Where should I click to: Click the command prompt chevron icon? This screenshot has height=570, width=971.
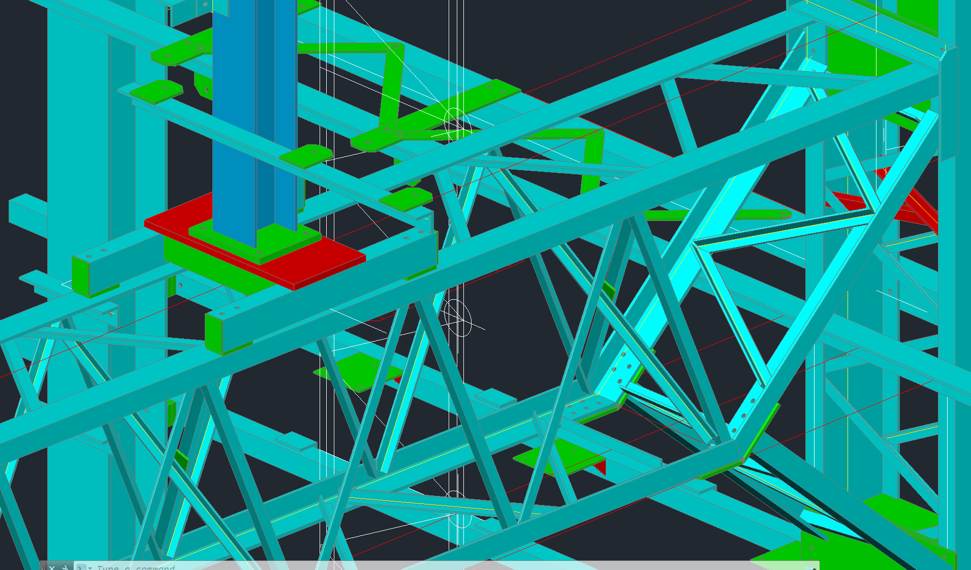(x=81, y=567)
